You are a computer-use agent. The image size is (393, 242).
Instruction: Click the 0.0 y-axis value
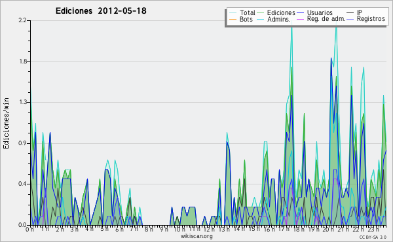22,225
